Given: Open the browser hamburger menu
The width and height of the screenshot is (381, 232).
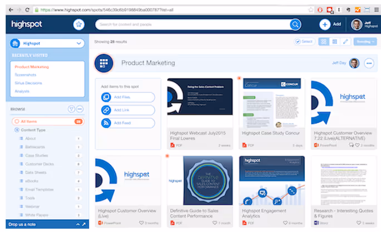Looking at the screenshot, I should click(x=377, y=9).
